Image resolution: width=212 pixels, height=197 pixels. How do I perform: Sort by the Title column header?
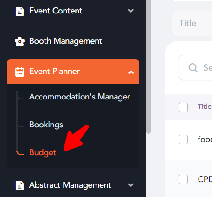coord(205,106)
